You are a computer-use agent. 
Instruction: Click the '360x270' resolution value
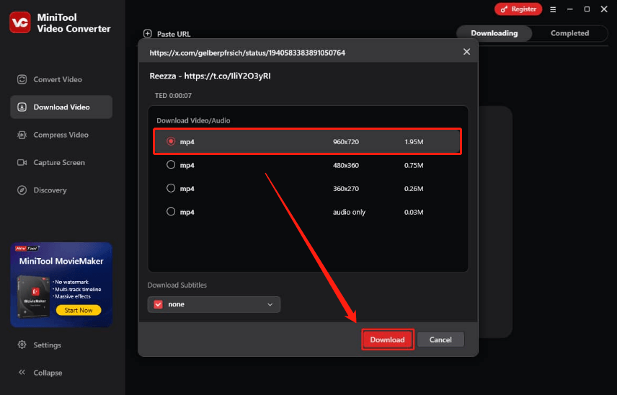pyautogui.click(x=346, y=188)
